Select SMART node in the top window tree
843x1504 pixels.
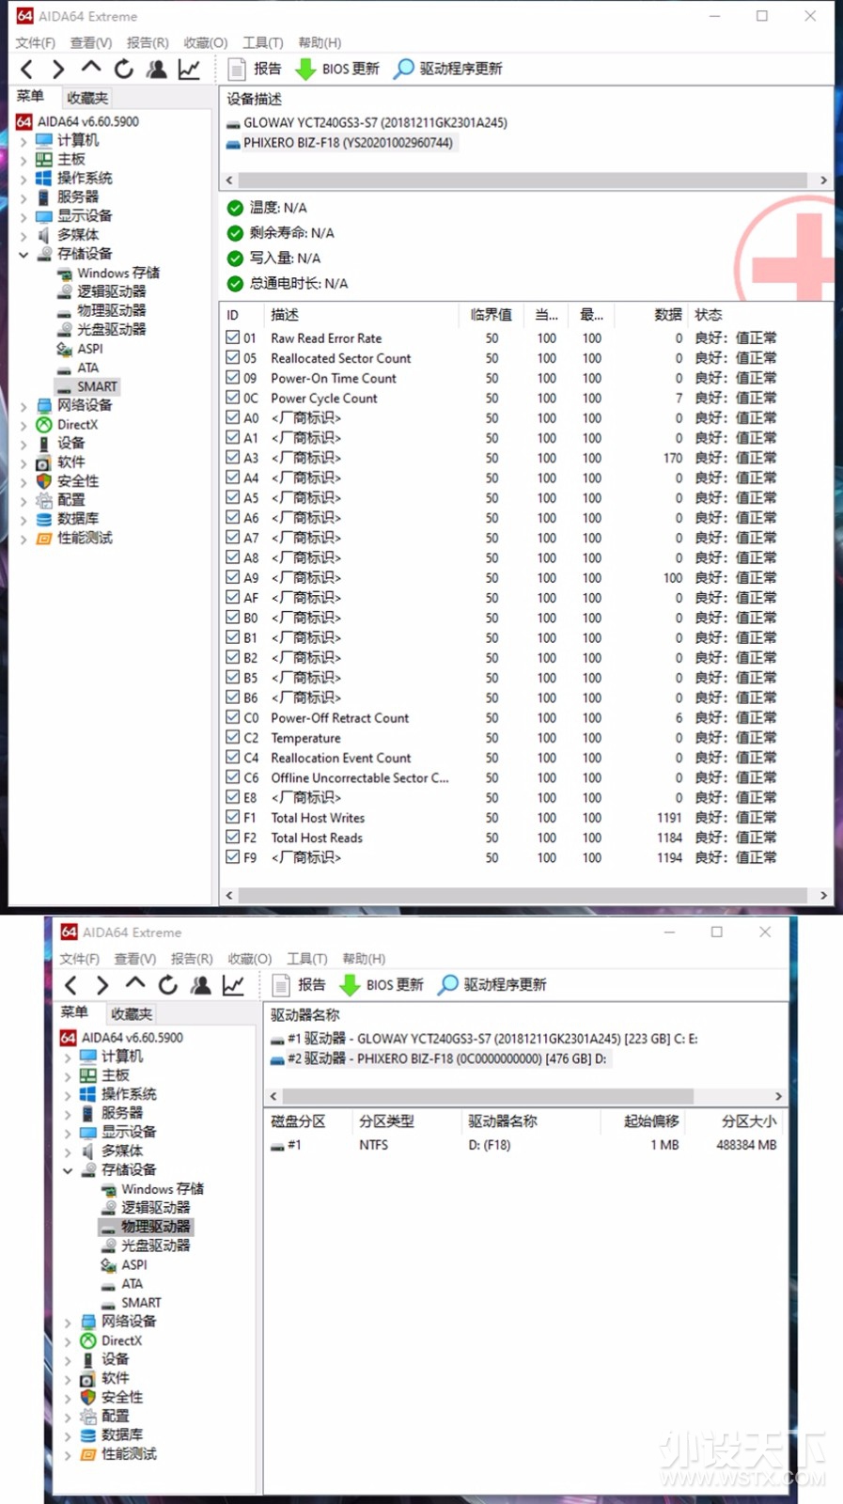tap(97, 386)
